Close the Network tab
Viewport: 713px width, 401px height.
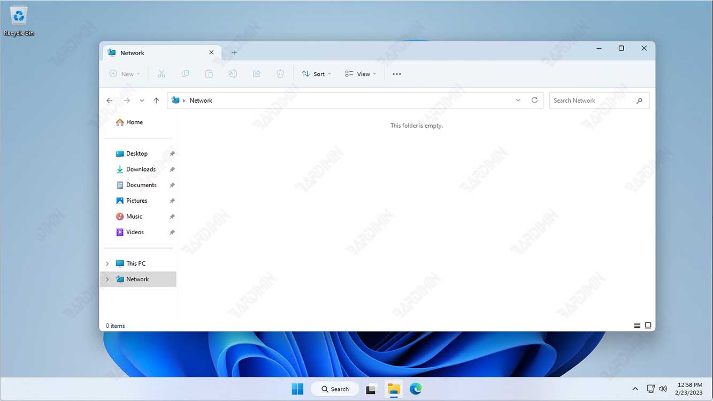pos(211,52)
